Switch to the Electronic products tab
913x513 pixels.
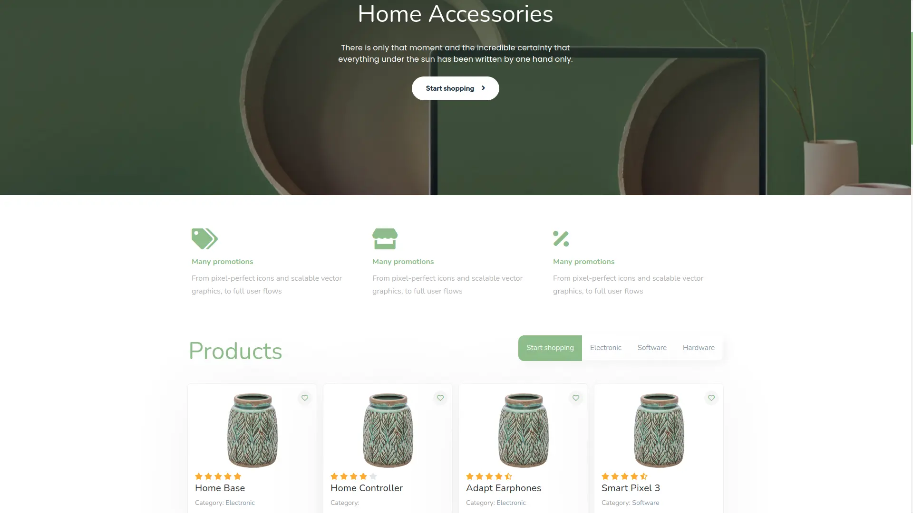(606, 348)
